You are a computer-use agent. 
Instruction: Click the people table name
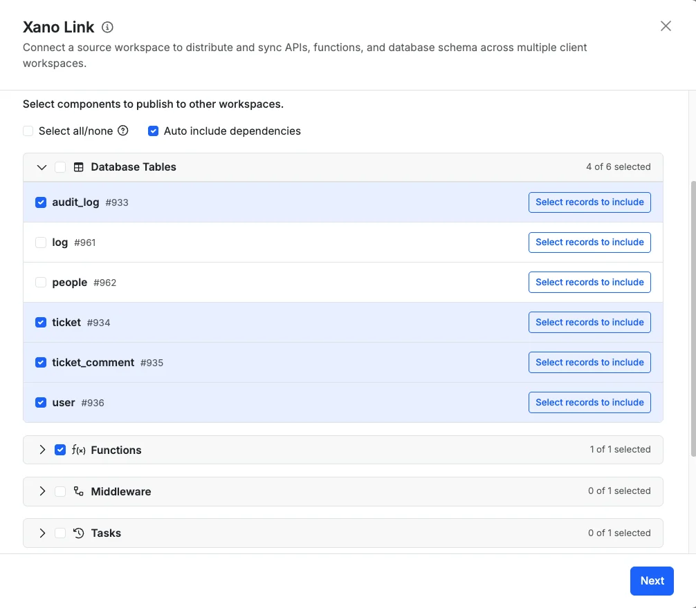coord(70,283)
